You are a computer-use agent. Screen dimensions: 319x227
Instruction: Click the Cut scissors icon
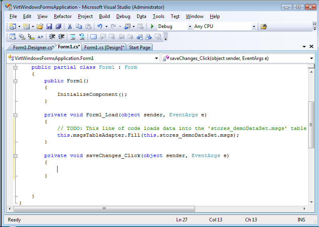pyautogui.click(x=70, y=27)
